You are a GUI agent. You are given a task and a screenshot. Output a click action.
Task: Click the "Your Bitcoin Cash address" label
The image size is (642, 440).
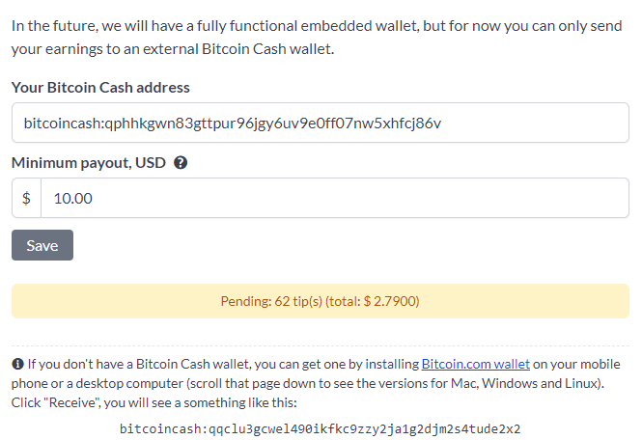pyautogui.click(x=100, y=87)
